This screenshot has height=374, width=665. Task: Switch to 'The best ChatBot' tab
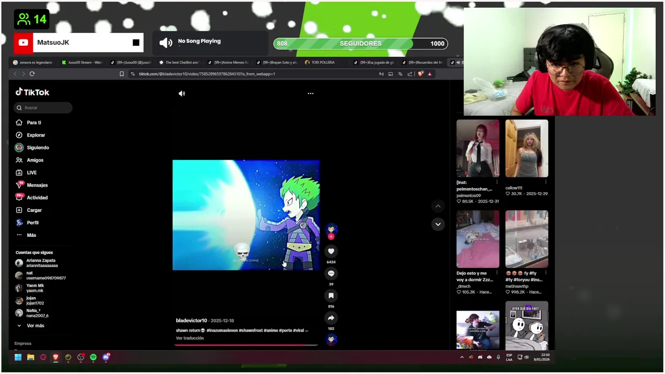tap(179, 62)
